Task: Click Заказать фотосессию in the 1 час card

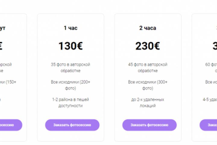Action: coord(72,125)
